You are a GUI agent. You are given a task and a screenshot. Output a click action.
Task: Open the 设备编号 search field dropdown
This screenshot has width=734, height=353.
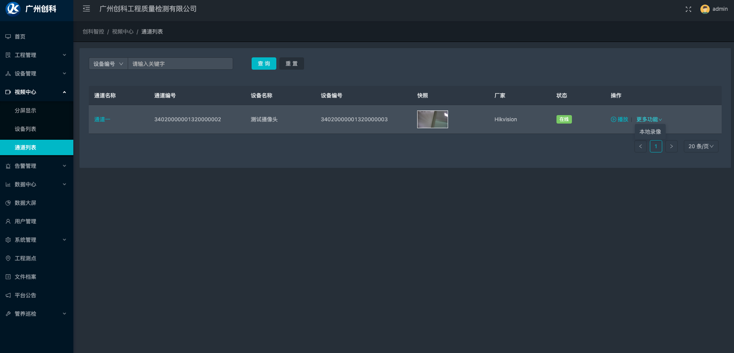108,64
